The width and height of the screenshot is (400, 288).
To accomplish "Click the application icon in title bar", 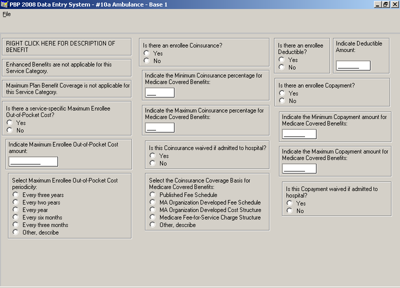I will click(4, 4).
